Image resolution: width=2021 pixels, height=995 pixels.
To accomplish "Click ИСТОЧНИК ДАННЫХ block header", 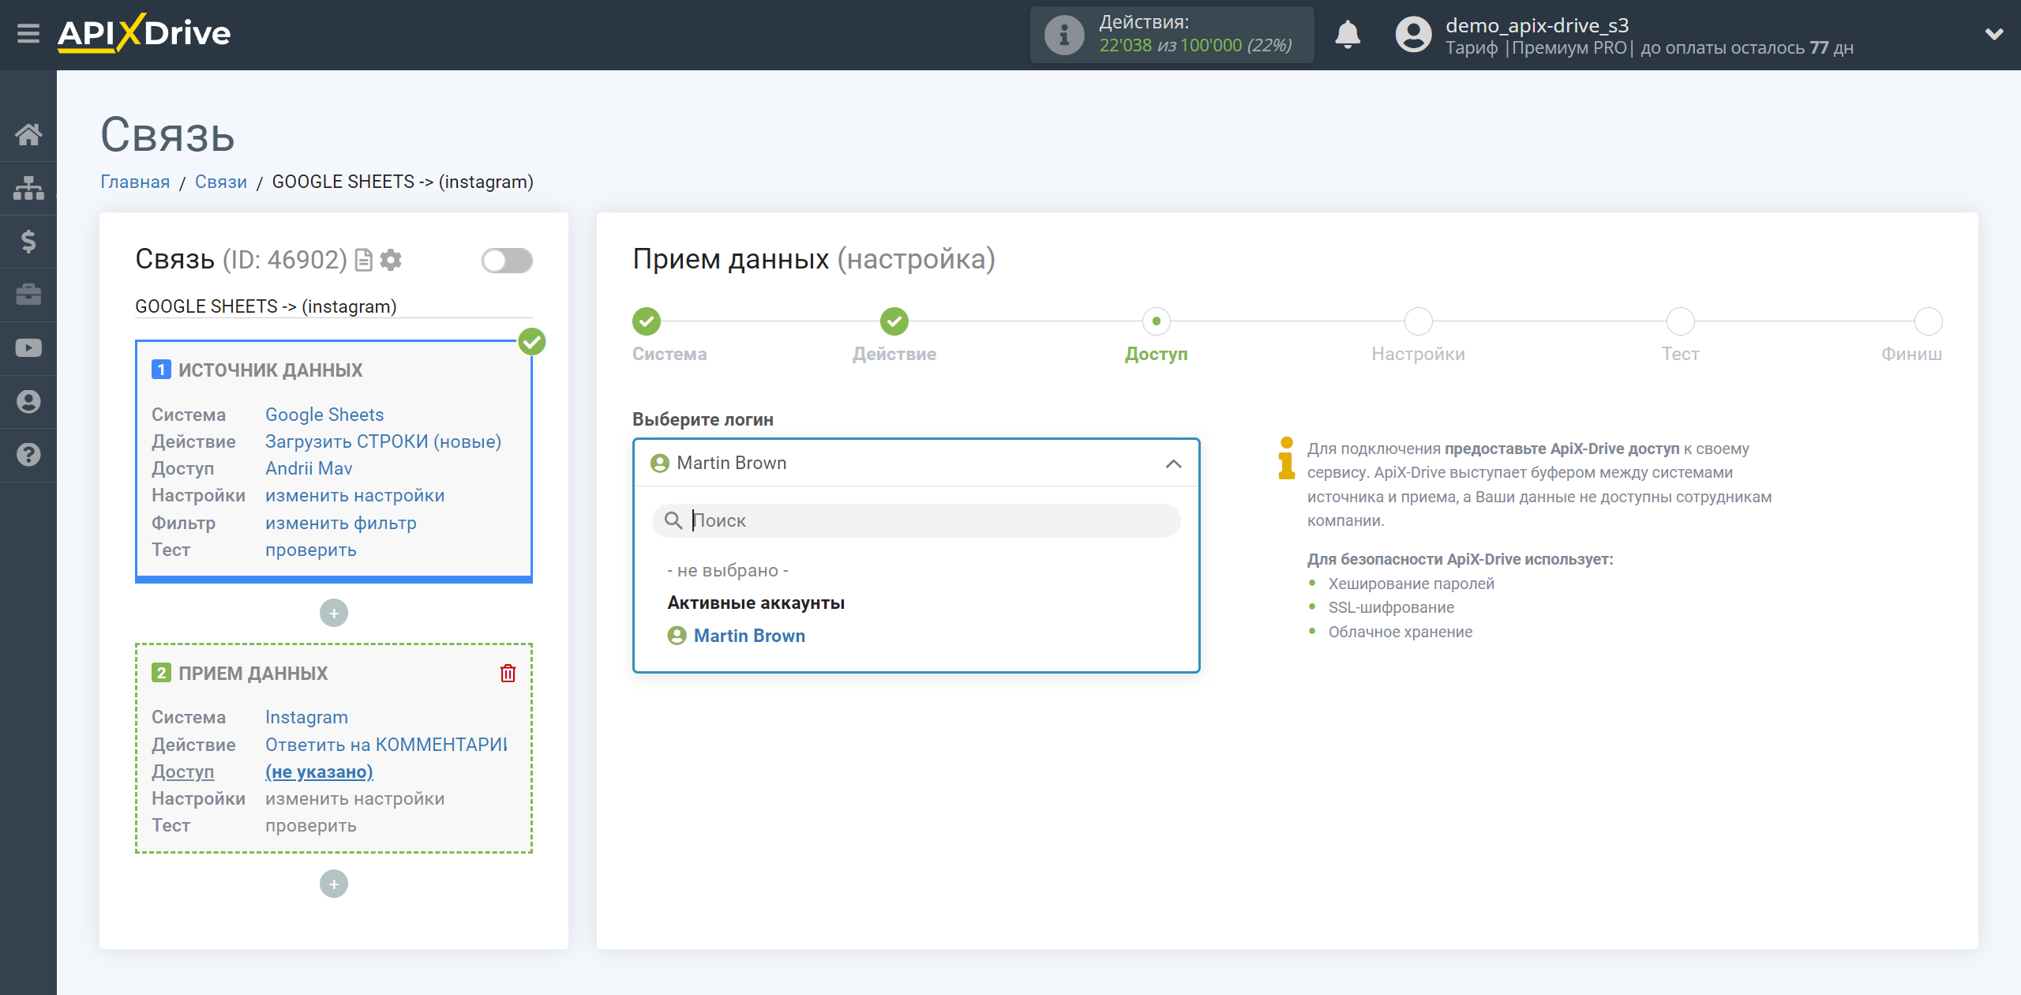I will coord(270,370).
